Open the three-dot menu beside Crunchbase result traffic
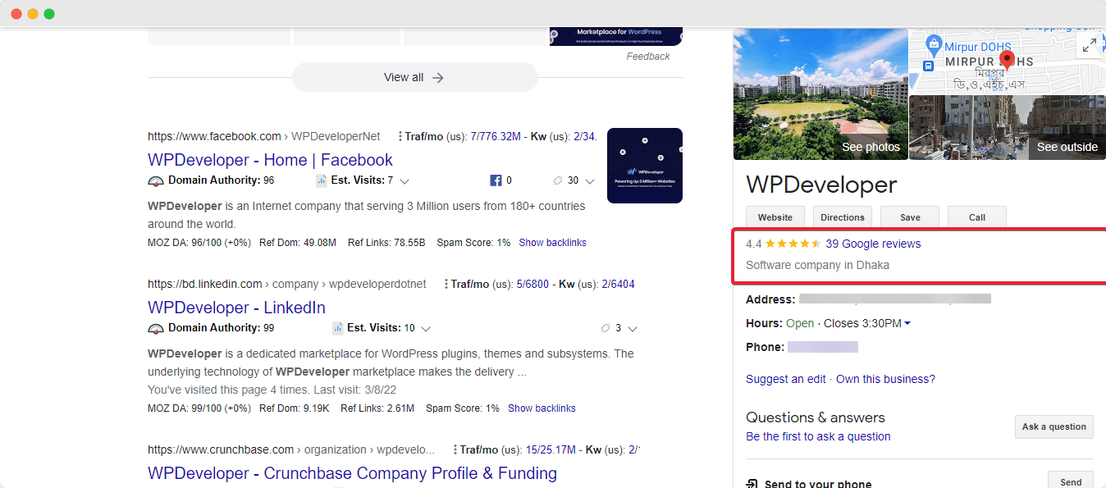The height and width of the screenshot is (488, 1106). tap(455, 449)
